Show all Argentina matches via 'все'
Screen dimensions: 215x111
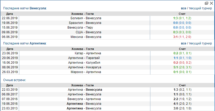(183, 43)
